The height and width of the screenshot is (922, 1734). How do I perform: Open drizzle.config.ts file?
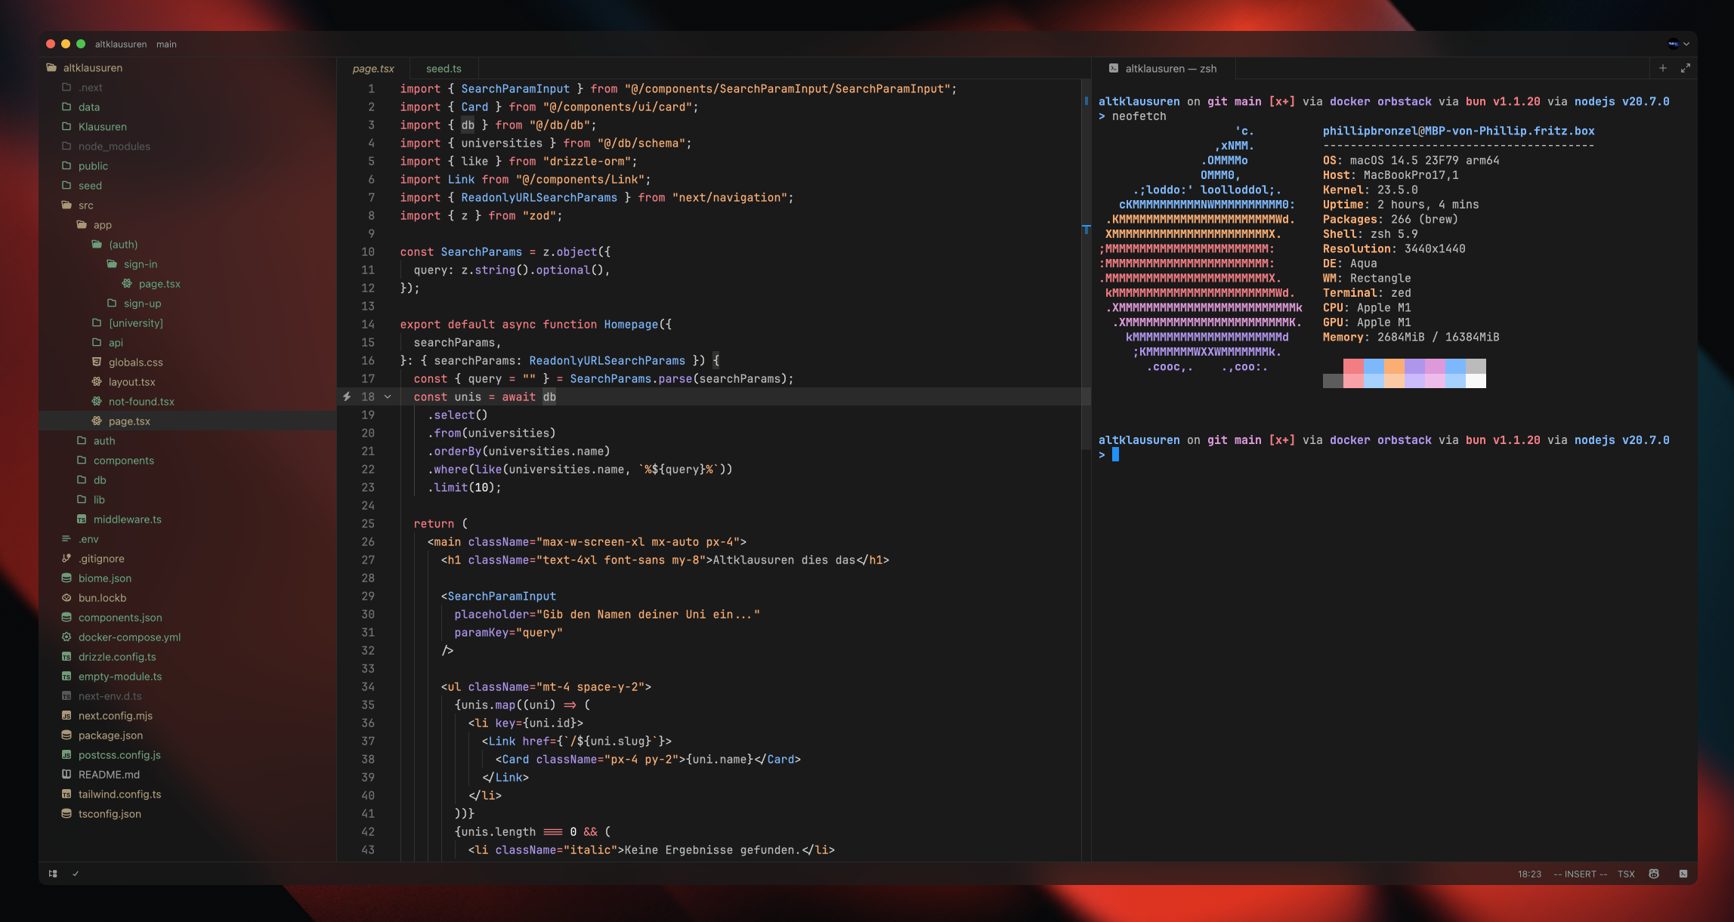[x=187, y=656]
